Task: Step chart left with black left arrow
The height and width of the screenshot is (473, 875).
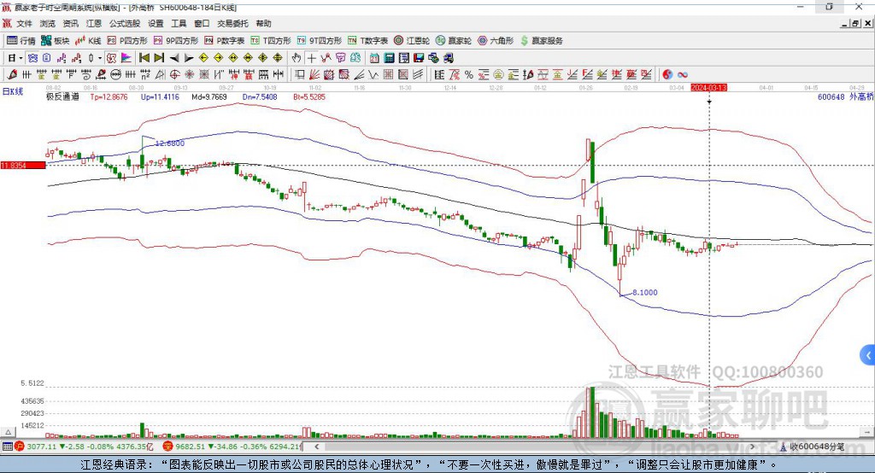Action: click(x=174, y=58)
